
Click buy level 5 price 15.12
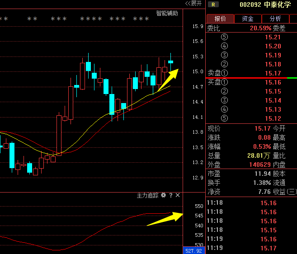coord(273,118)
